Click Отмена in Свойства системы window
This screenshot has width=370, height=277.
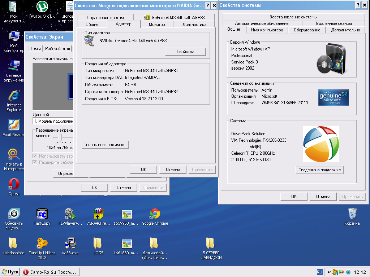tap(323, 197)
